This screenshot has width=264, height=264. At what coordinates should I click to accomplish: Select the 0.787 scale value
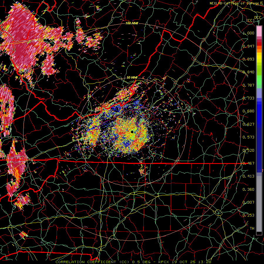point(248,85)
